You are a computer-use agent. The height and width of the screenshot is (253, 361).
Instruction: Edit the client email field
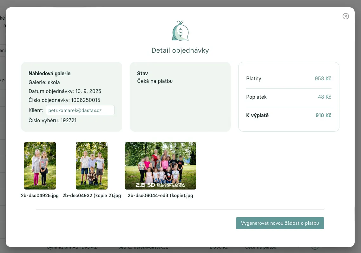pos(80,110)
